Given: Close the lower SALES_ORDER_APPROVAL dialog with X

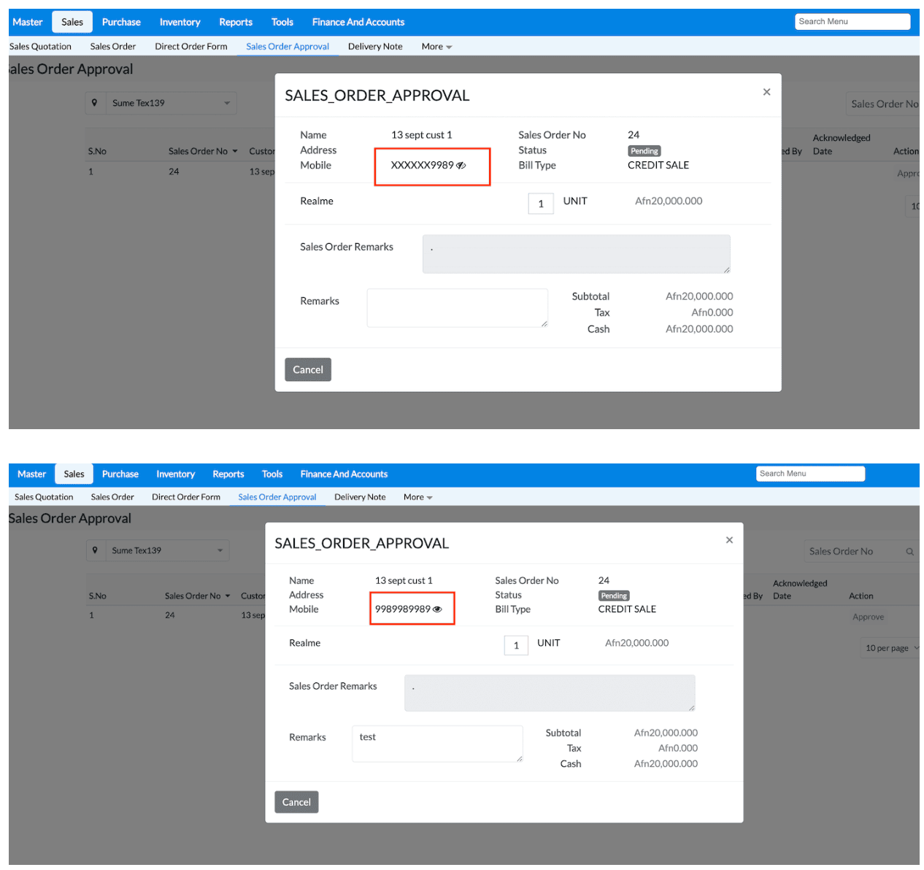Looking at the screenshot, I should click(x=729, y=540).
